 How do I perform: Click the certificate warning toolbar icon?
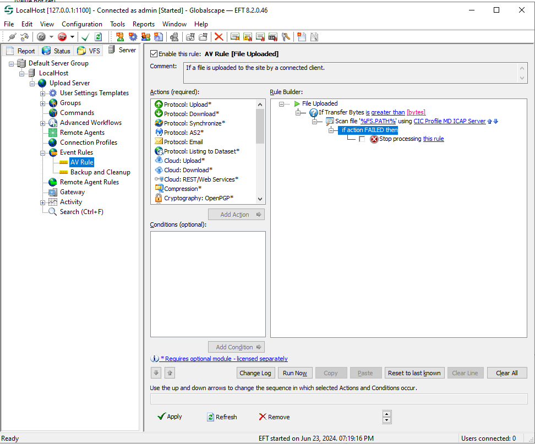click(x=248, y=37)
